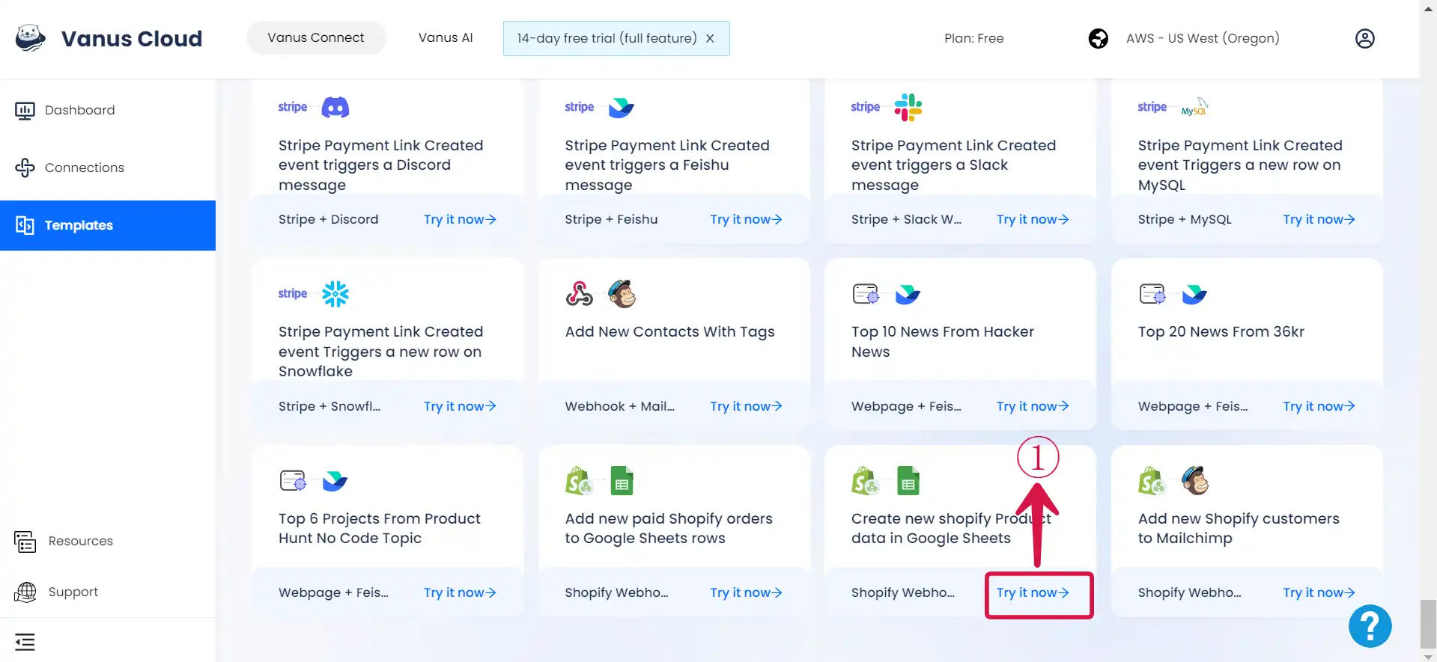Click the webpage icon on 36kr card
This screenshot has width=1437, height=662.
[x=1152, y=294]
